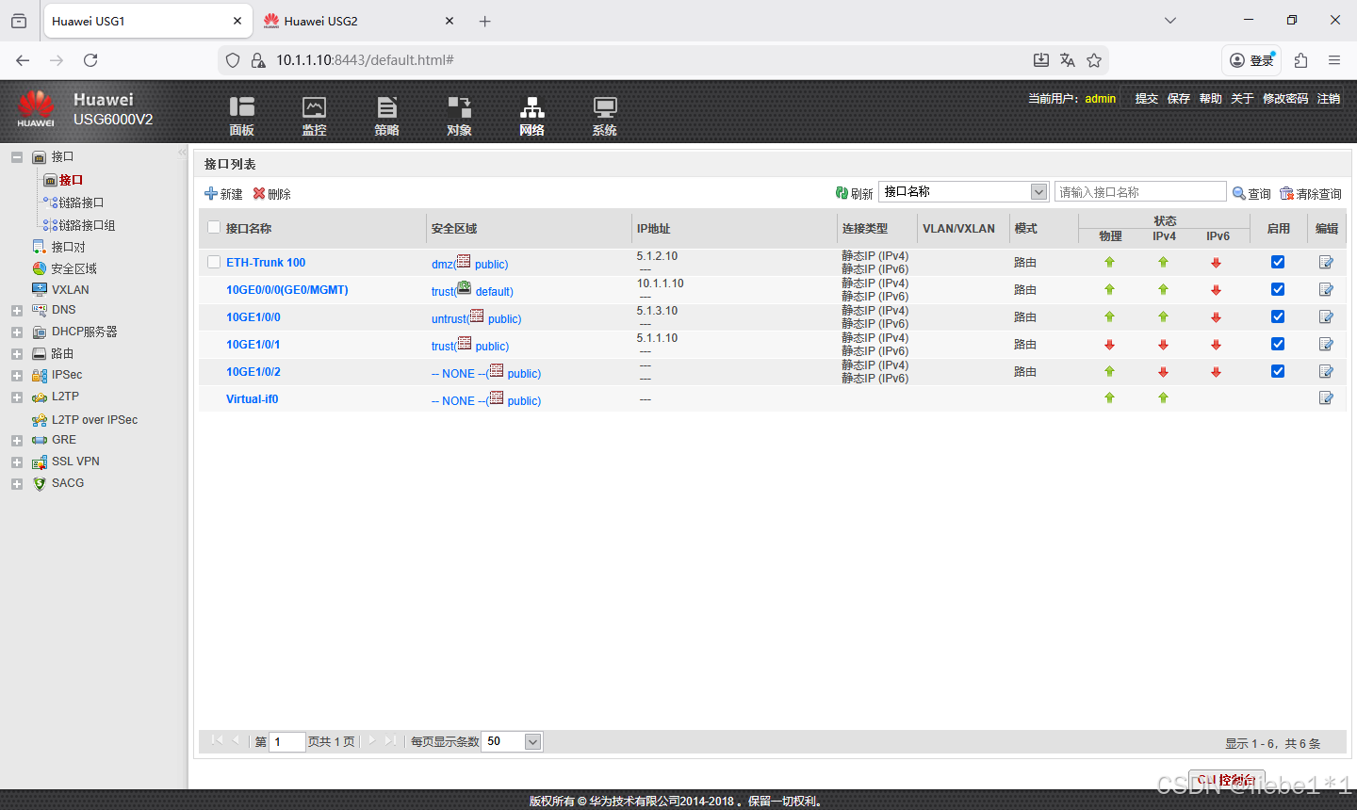Tick the header select-all checkbox beside 接口名称
This screenshot has width=1357, height=810.
pyautogui.click(x=214, y=227)
